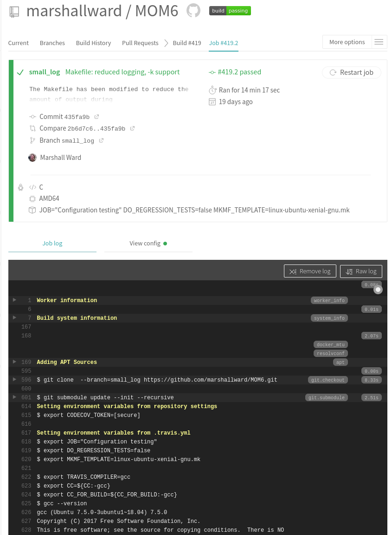Open external link icon beside Commit 435fa9b
The height and width of the screenshot is (535, 392).
coord(96,117)
